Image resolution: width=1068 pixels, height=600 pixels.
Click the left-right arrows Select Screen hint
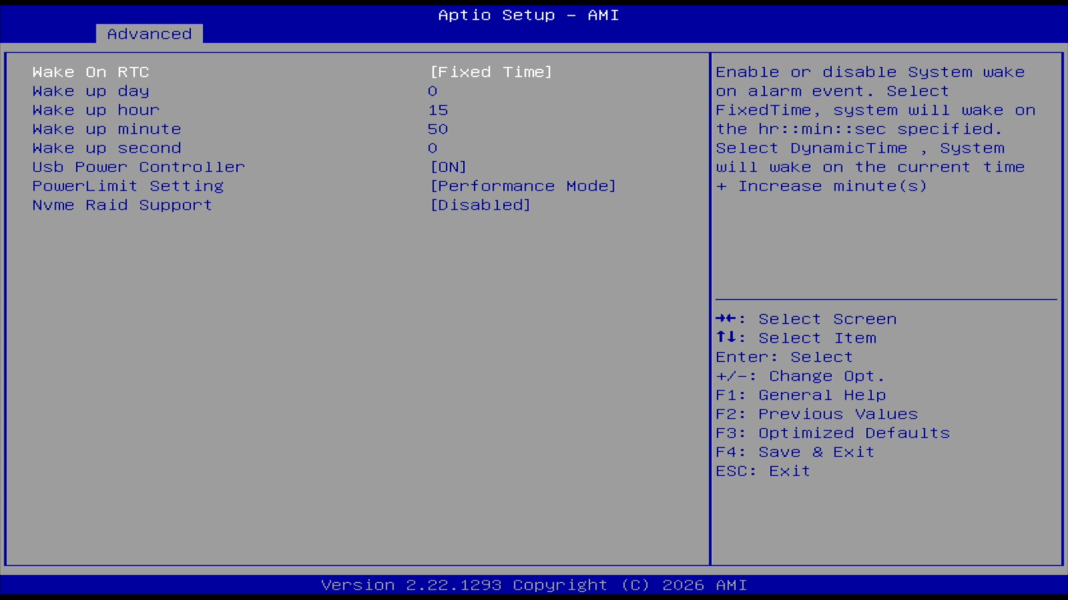tap(806, 319)
